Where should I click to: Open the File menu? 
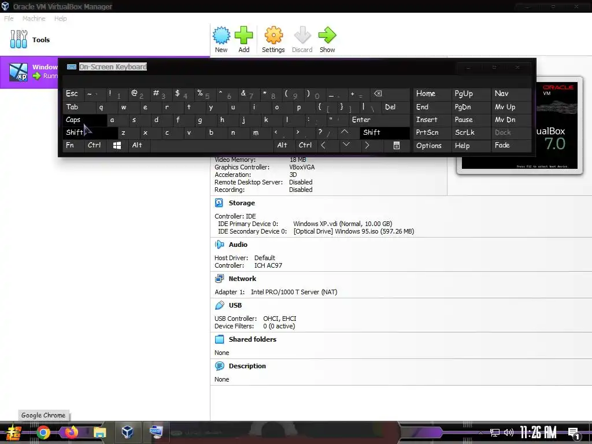coord(9,18)
